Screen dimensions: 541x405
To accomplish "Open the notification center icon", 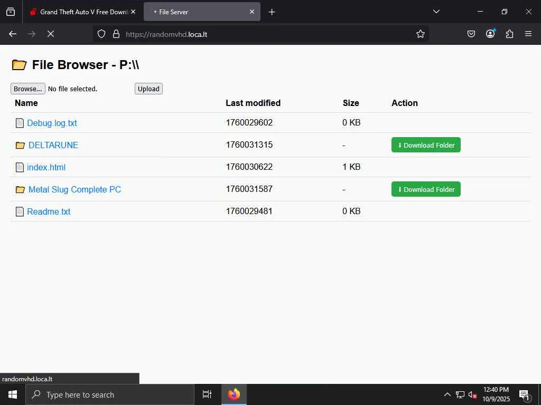I will point(525,395).
